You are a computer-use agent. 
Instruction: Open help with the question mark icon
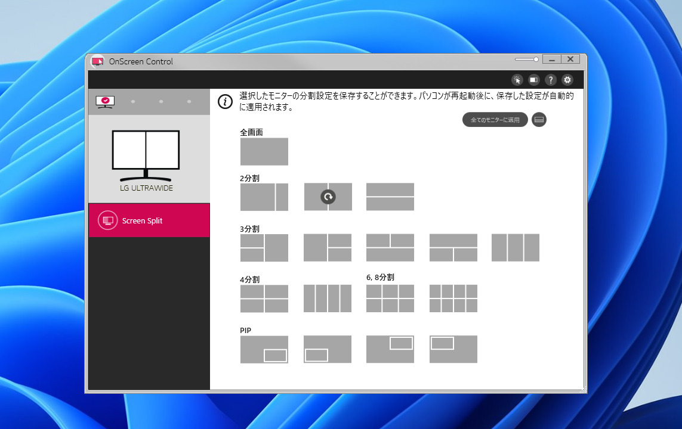coord(551,80)
